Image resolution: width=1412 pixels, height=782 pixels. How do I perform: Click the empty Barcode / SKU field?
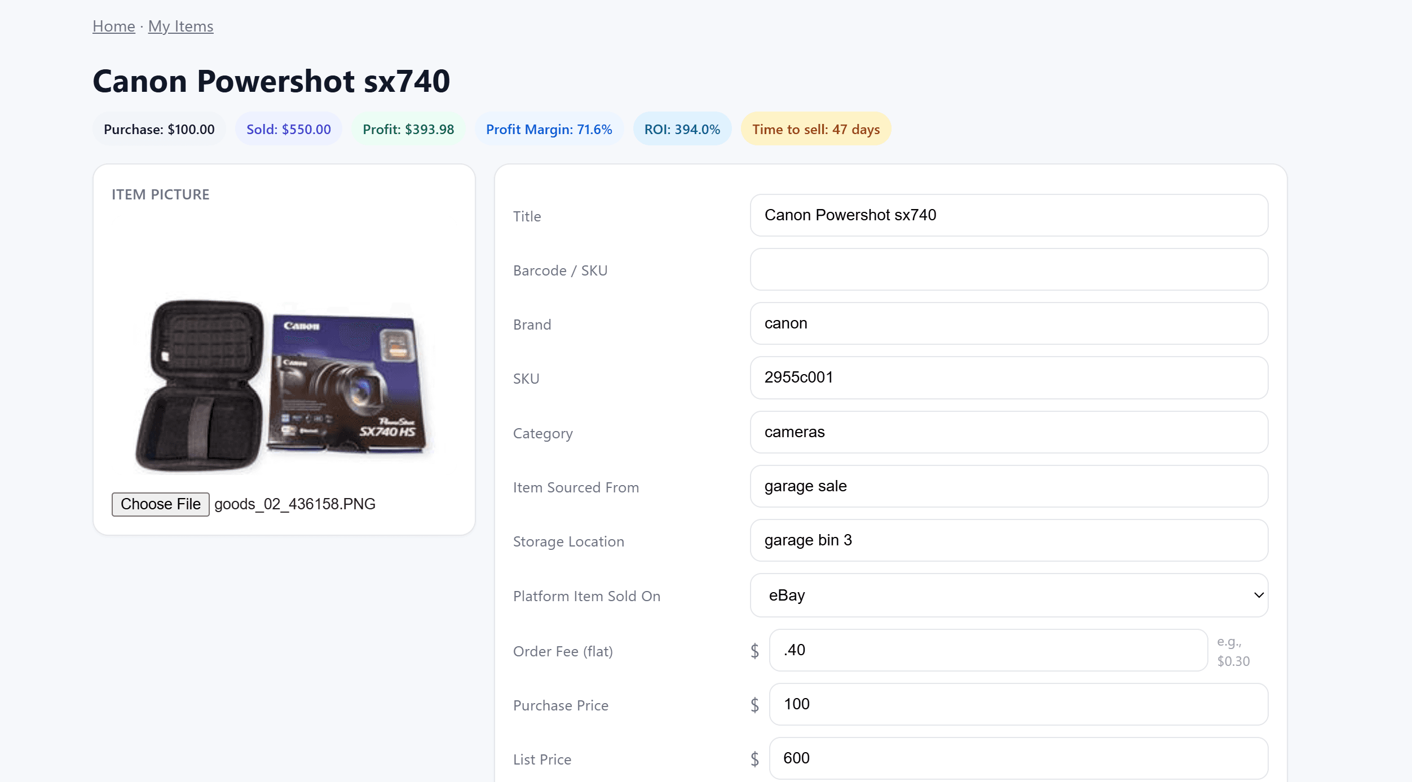point(1009,269)
